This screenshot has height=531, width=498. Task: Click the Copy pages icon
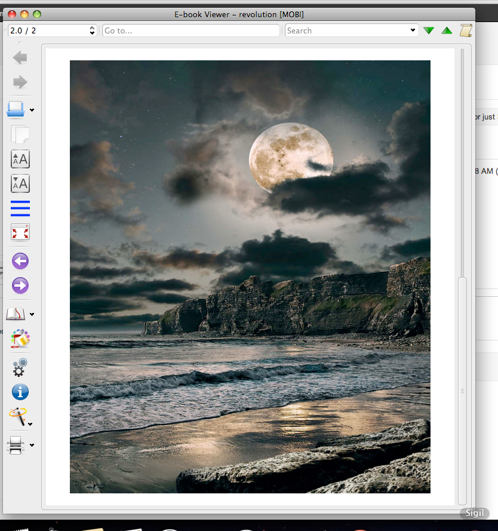point(20,134)
